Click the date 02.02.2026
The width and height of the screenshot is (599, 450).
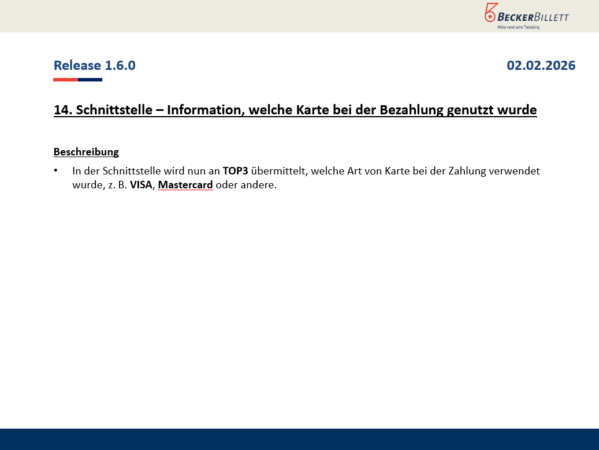(541, 65)
